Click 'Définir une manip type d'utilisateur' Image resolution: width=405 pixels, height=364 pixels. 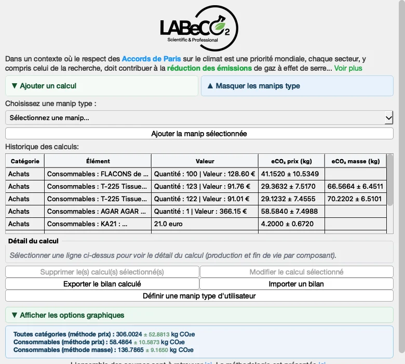coord(199,296)
